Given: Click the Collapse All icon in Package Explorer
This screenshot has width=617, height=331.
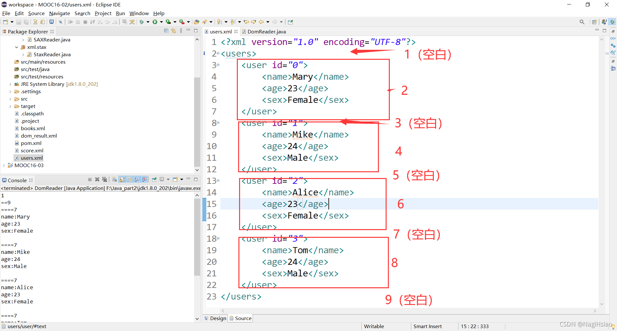Looking at the screenshot, I should [x=166, y=31].
